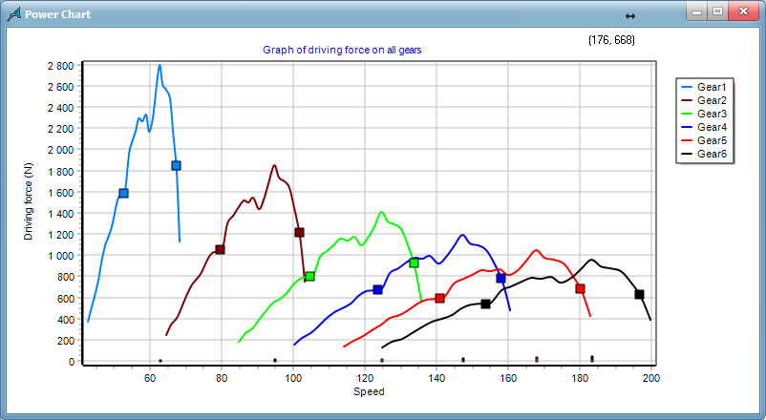The width and height of the screenshot is (766, 420).
Task: Click the Gear3 curve peak near 1 400
Action: pos(381,212)
